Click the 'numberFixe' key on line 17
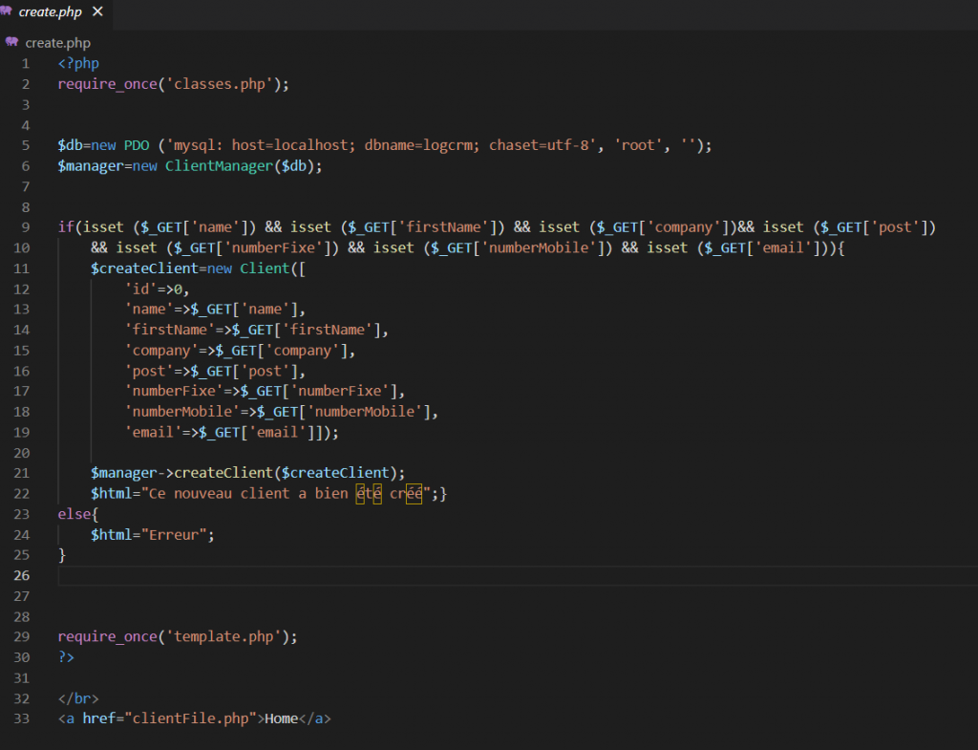 coord(174,391)
